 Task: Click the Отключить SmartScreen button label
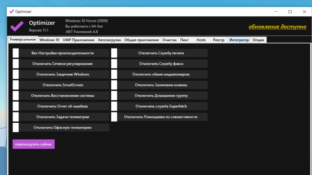pyautogui.click(x=63, y=85)
